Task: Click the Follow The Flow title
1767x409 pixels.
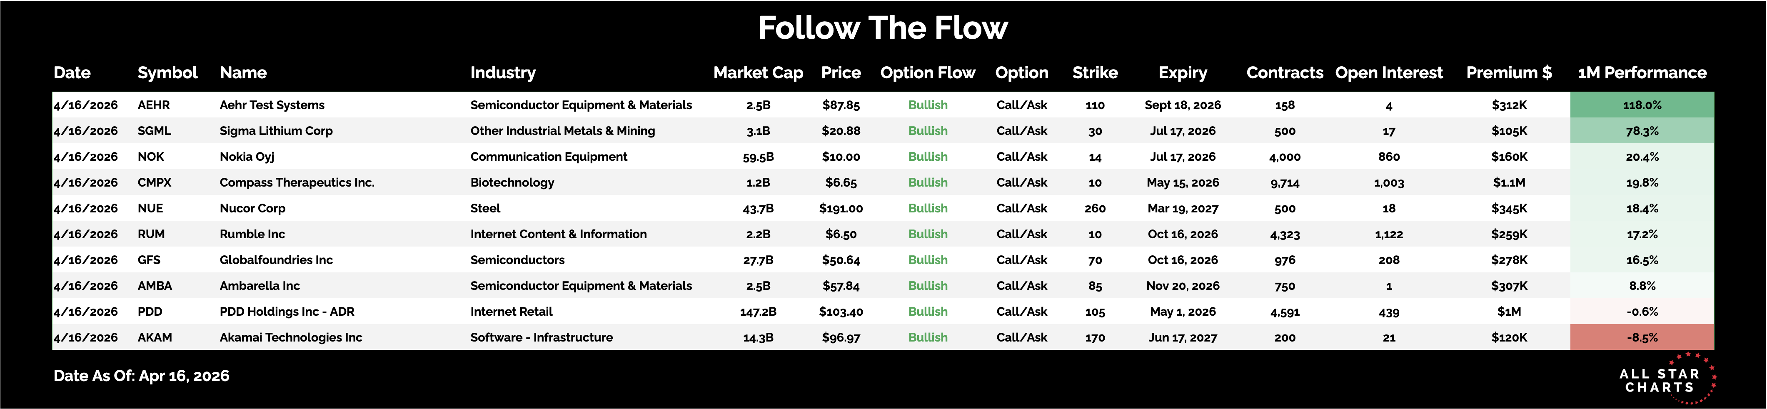Action: pos(883,28)
